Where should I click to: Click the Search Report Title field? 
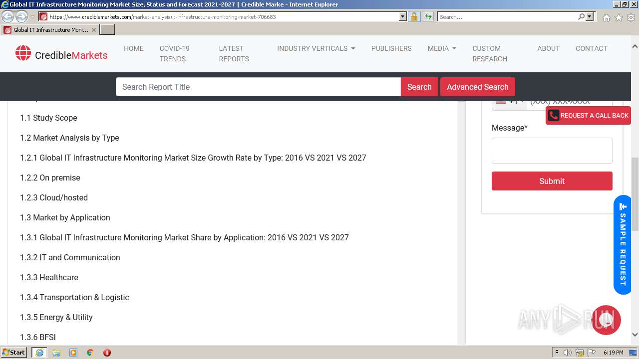click(x=259, y=87)
